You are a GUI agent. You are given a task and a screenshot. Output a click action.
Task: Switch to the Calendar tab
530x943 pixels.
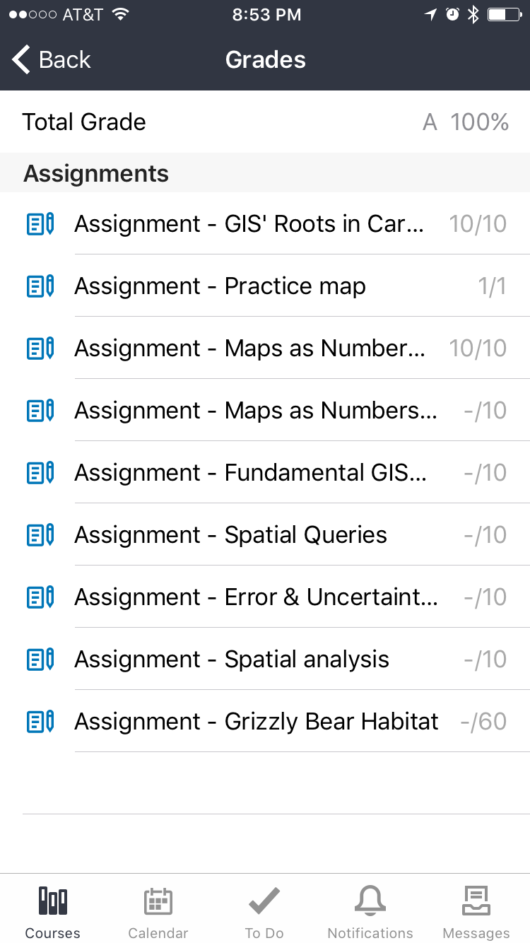(158, 901)
